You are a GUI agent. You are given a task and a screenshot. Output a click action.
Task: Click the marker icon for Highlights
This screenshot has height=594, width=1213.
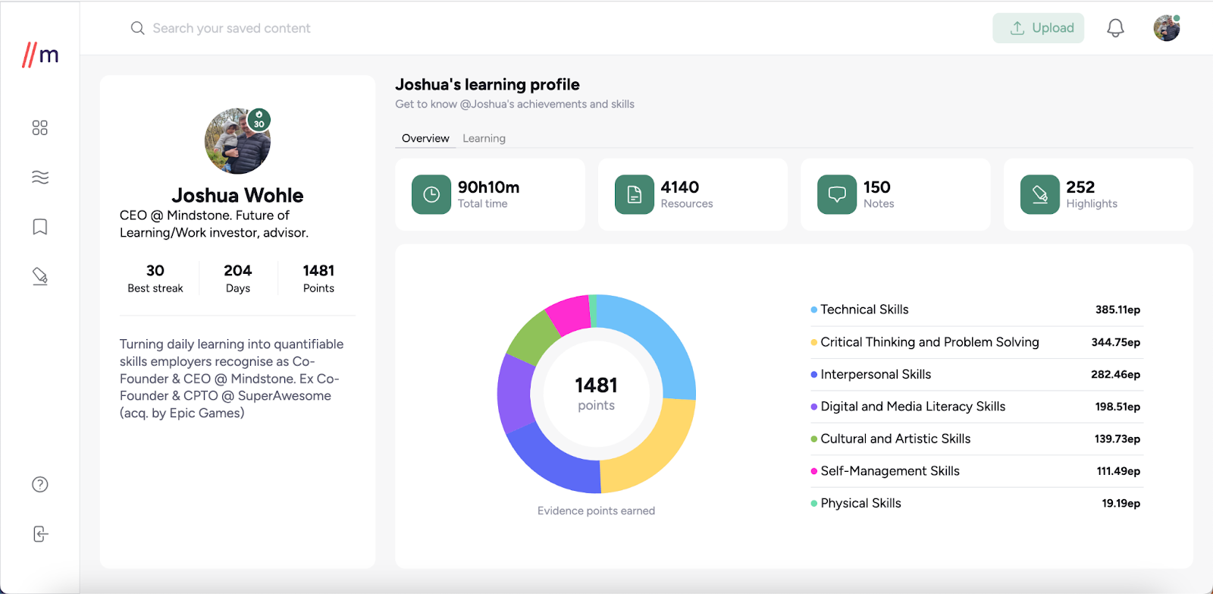(x=1040, y=195)
